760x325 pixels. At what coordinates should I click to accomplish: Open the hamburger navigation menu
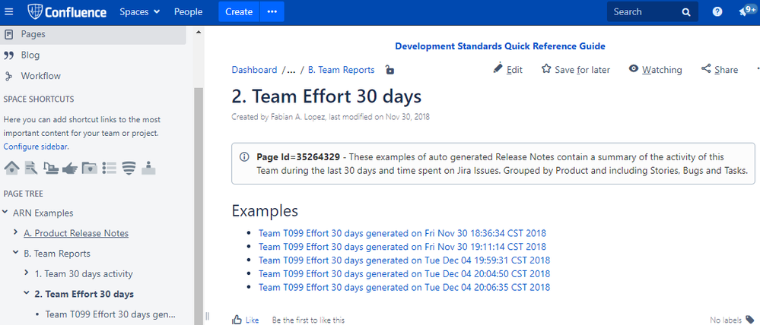(x=8, y=11)
